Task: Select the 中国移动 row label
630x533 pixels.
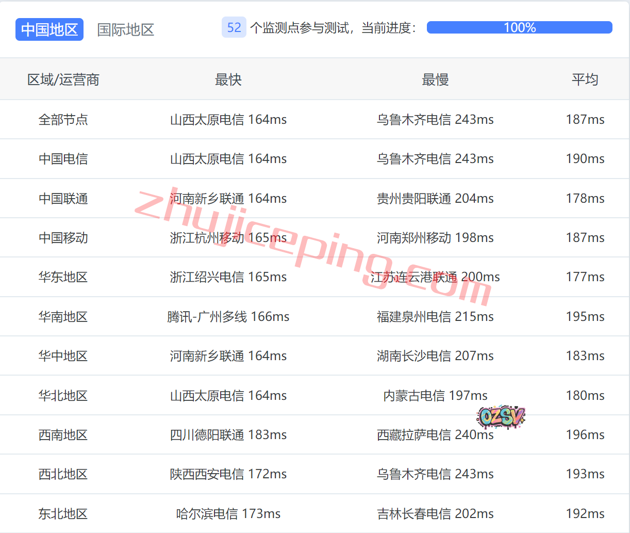Action: click(63, 238)
